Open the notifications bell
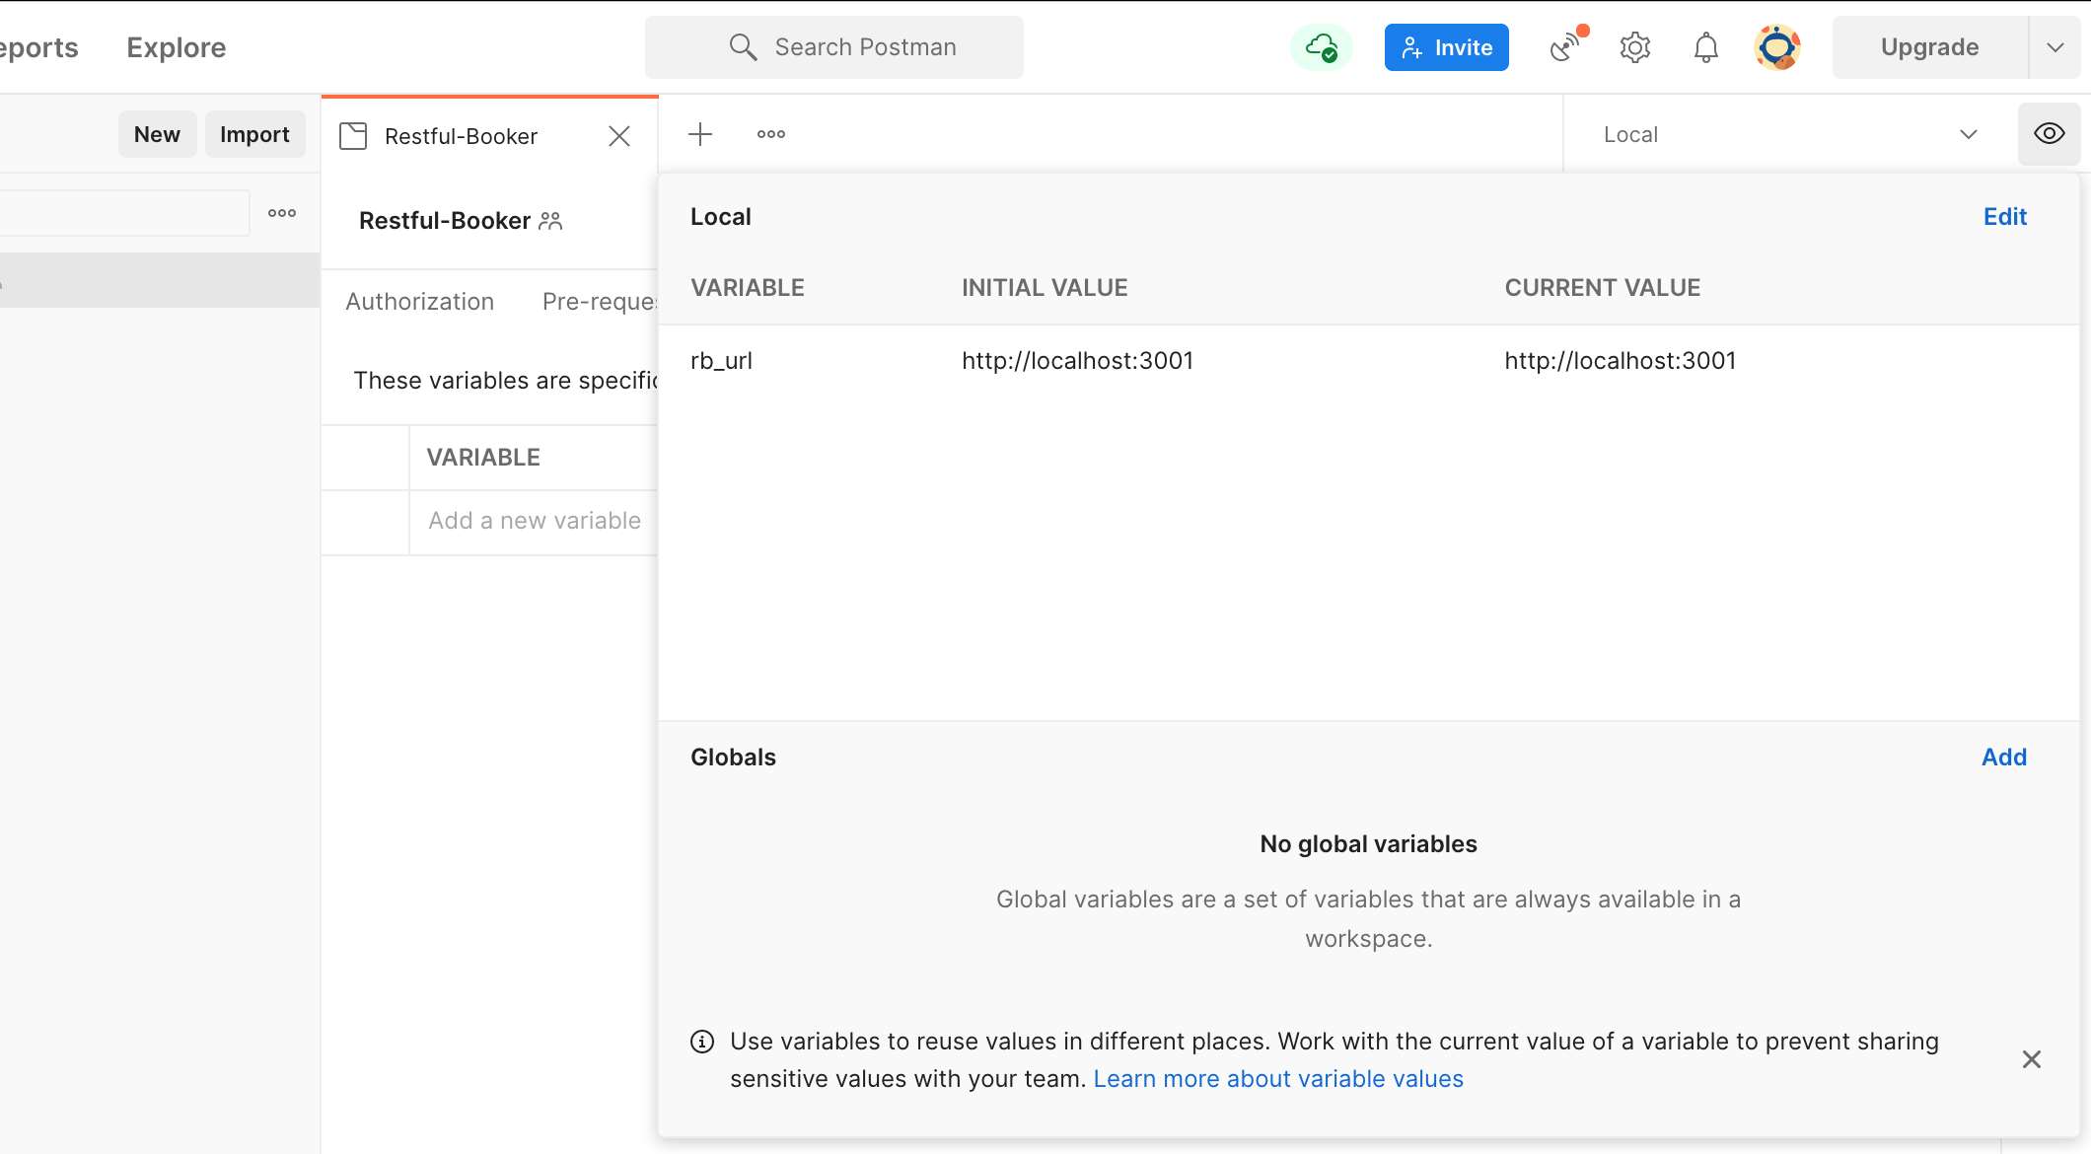The height and width of the screenshot is (1154, 2091). click(x=1706, y=47)
